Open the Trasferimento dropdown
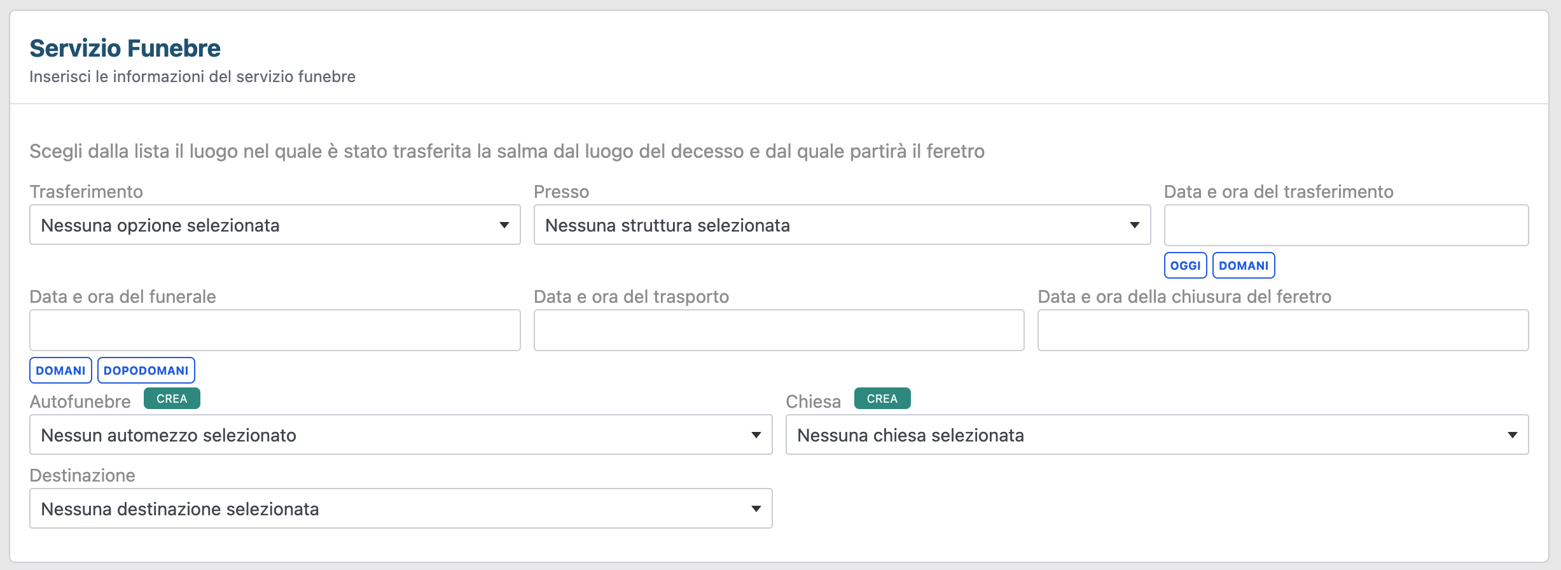This screenshot has height=570, width=1561. tap(274, 225)
